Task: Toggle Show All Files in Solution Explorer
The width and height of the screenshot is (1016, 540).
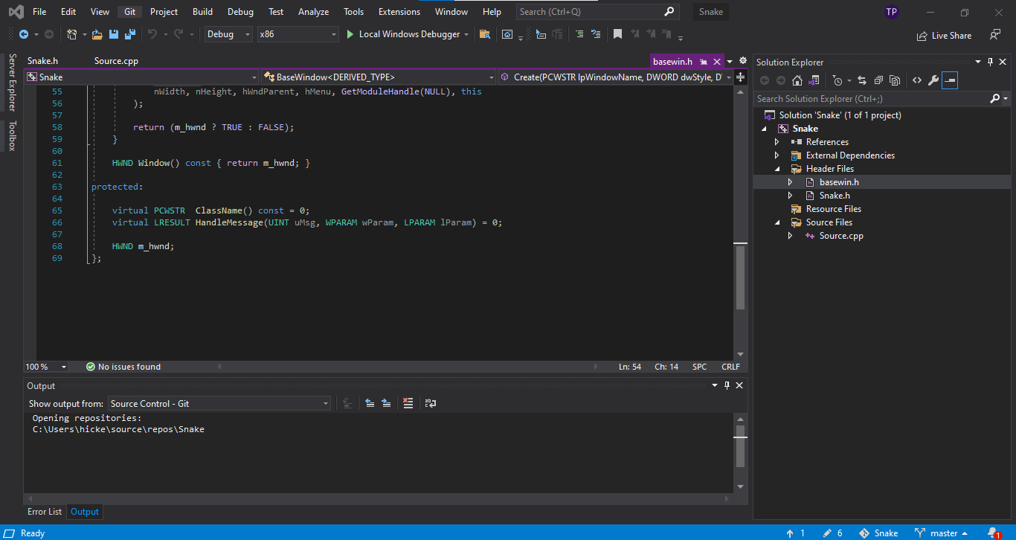Action: tap(895, 80)
